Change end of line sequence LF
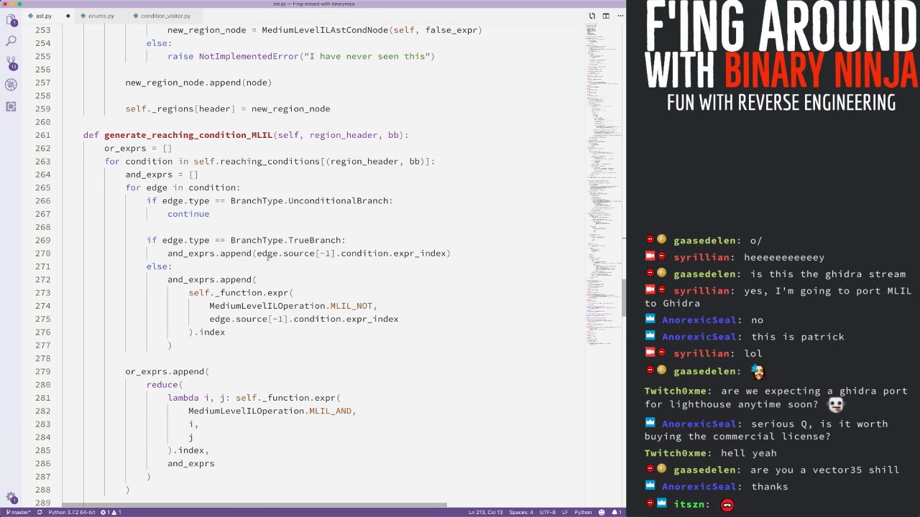The width and height of the screenshot is (920, 517). click(x=565, y=512)
